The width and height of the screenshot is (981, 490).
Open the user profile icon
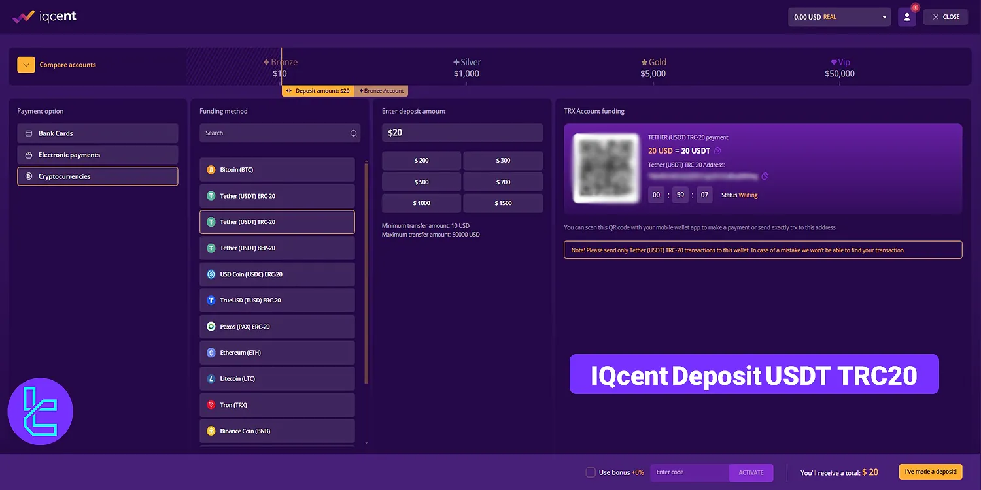tap(906, 17)
